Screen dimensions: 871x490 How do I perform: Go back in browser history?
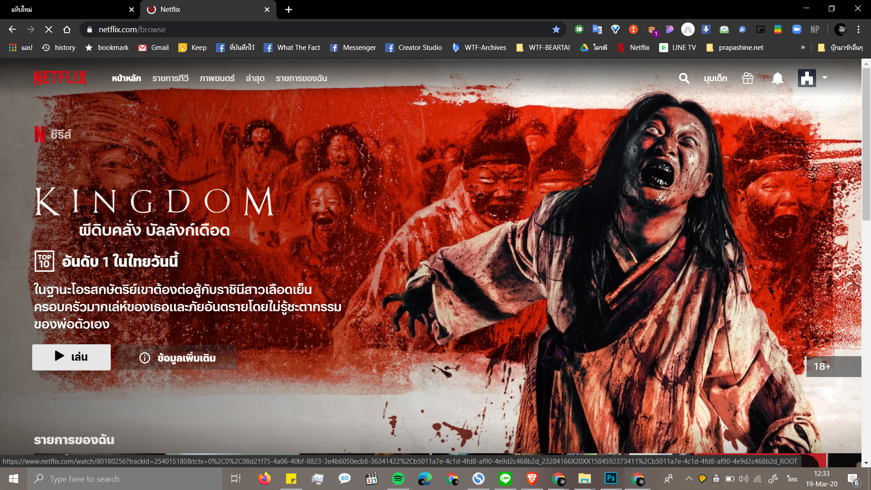12,29
